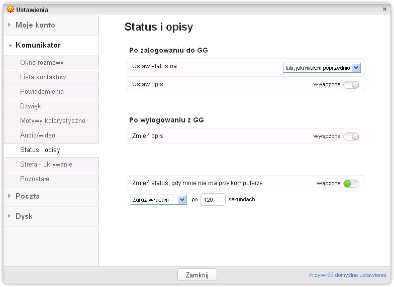Screen dimensions: 394x287
Task: Expand the Dysk section
Action: pos(51,216)
